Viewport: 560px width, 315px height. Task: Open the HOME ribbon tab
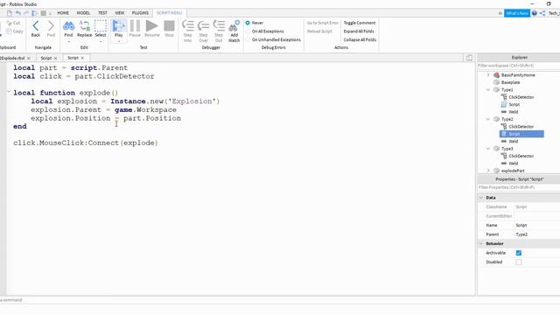63,13
